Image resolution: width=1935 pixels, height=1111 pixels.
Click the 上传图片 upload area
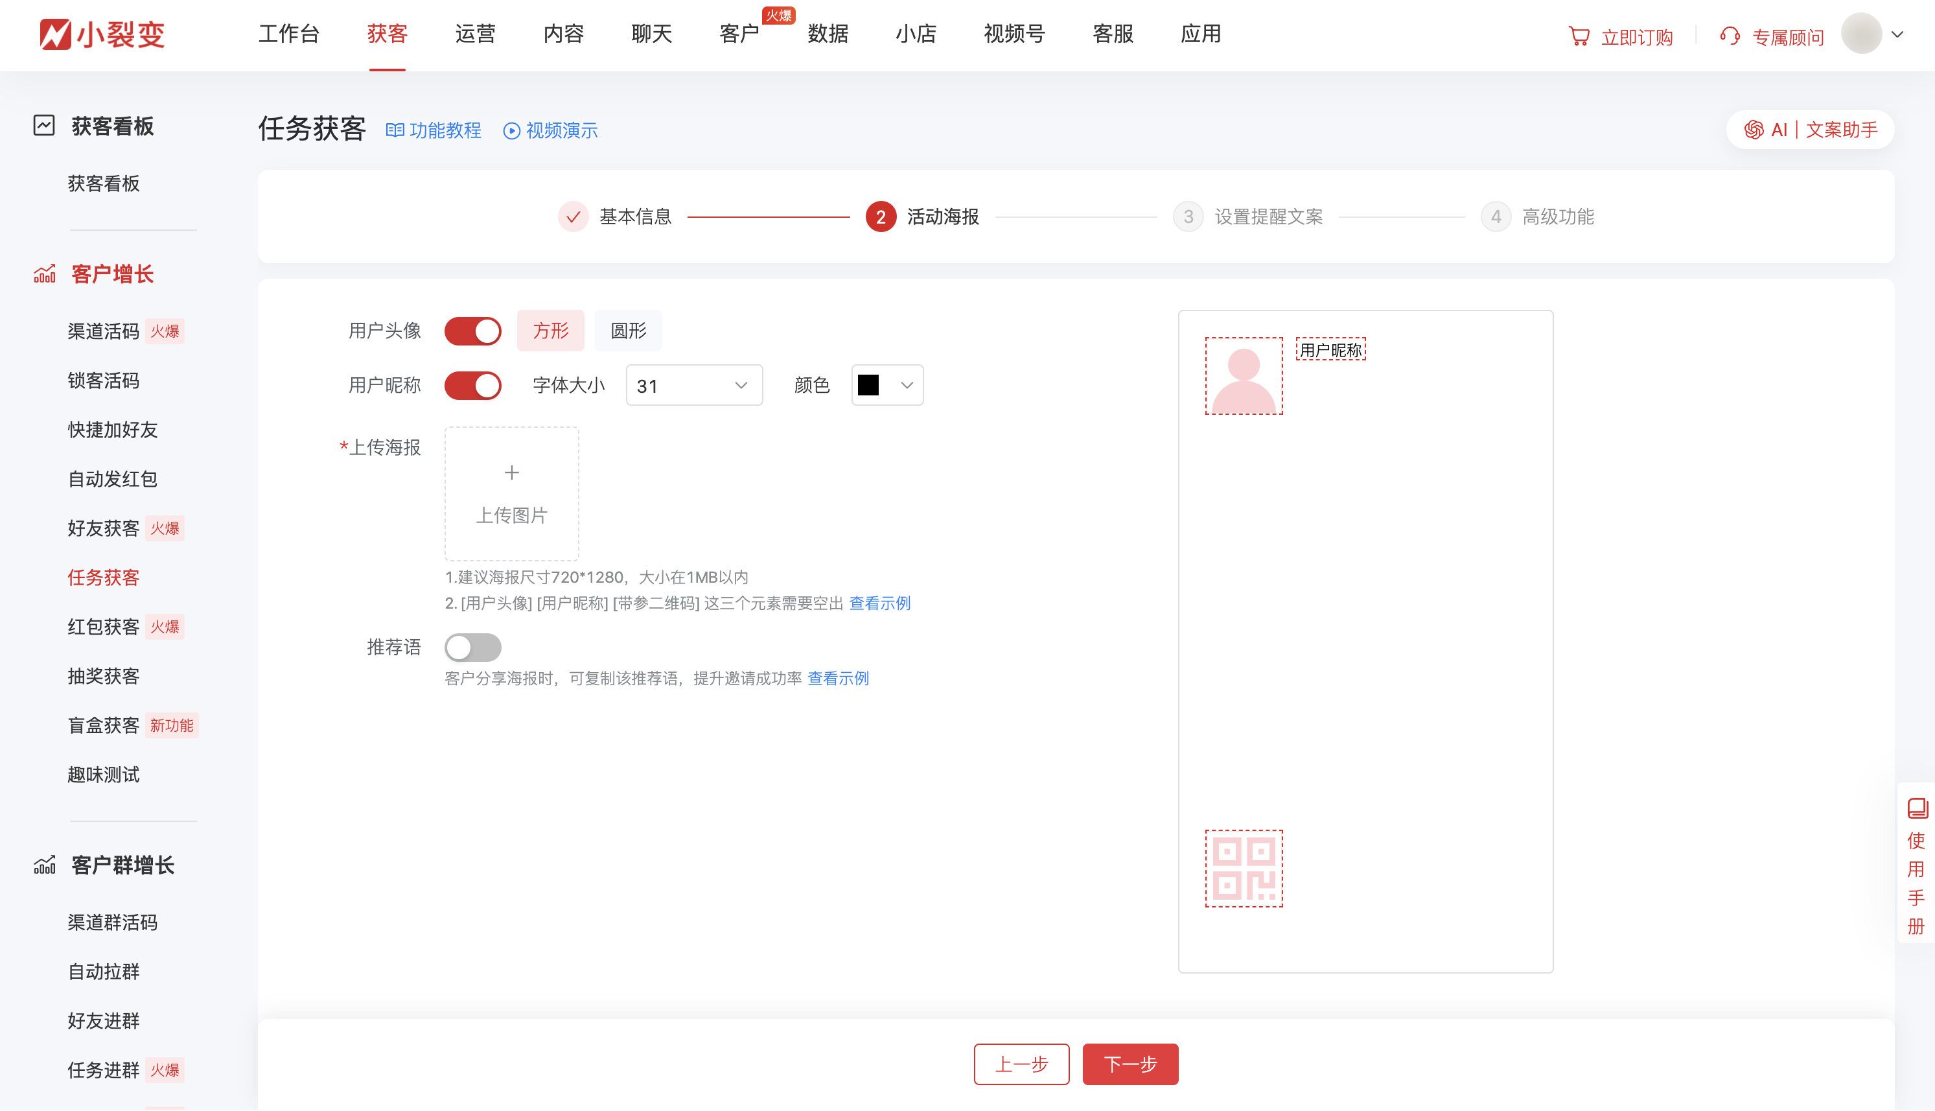point(511,494)
